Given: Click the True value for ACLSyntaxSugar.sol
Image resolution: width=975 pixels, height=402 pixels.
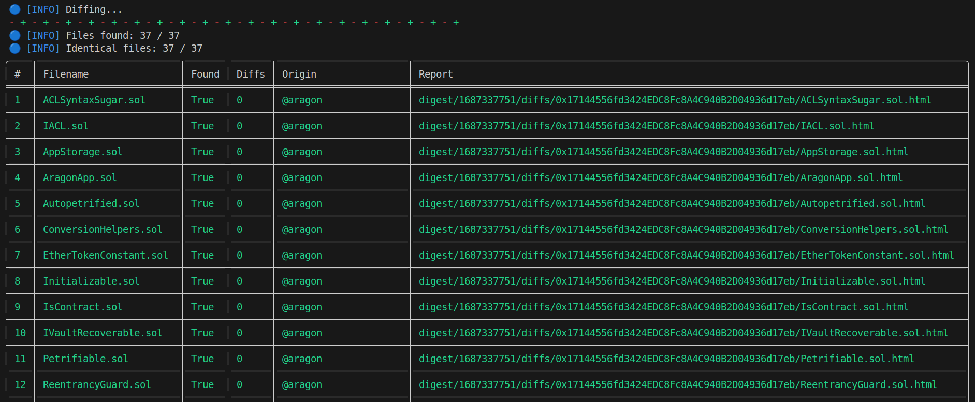Looking at the screenshot, I should point(202,100).
